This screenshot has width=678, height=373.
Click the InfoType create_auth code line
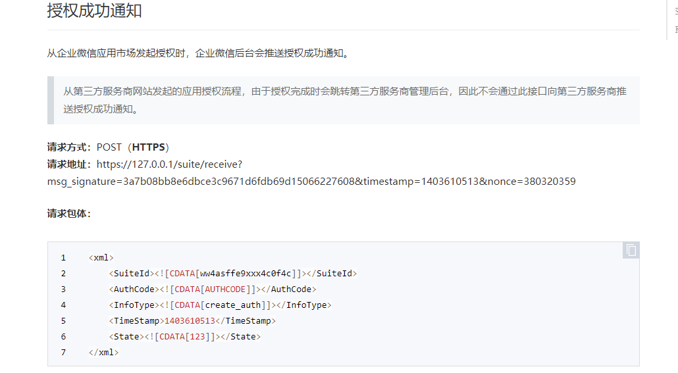pyautogui.click(x=220, y=305)
